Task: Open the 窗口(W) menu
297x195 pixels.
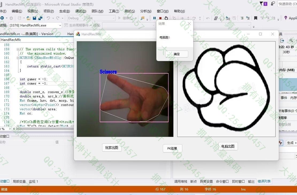Action: pyautogui.click(x=163, y=11)
